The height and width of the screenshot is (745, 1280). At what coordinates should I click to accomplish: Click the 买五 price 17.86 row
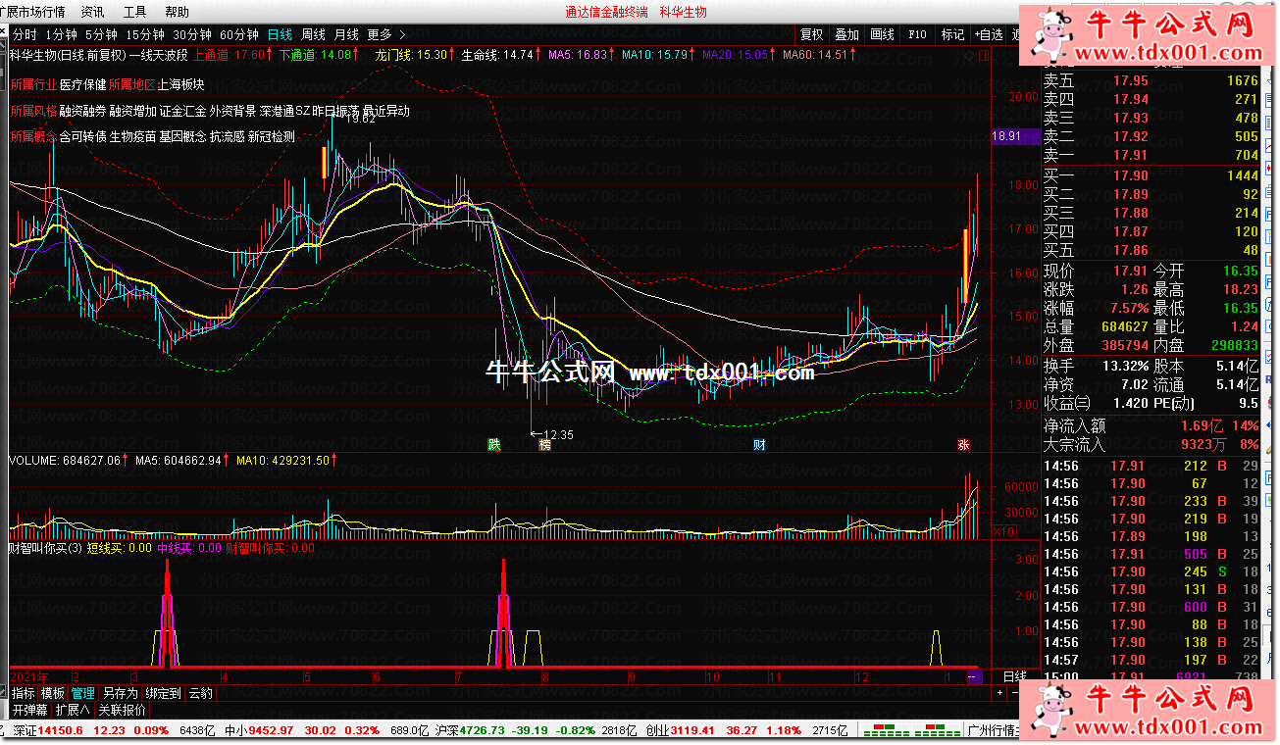(1151, 250)
